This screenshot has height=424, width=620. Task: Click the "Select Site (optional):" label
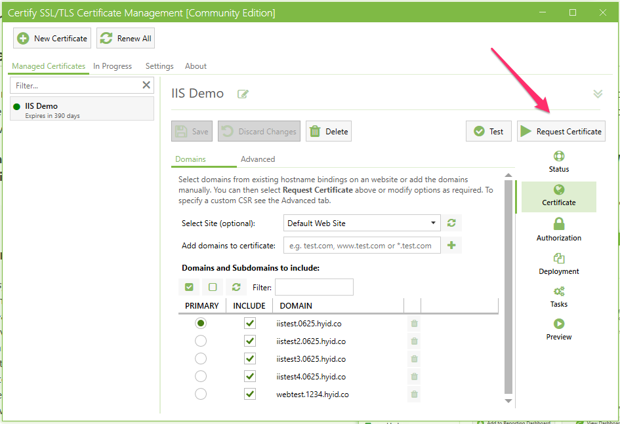tap(218, 223)
